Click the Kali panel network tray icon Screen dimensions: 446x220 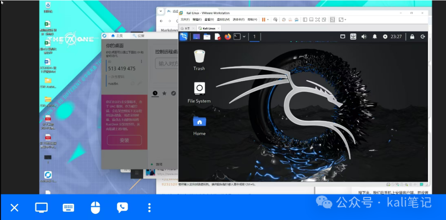pyautogui.click(x=343, y=37)
